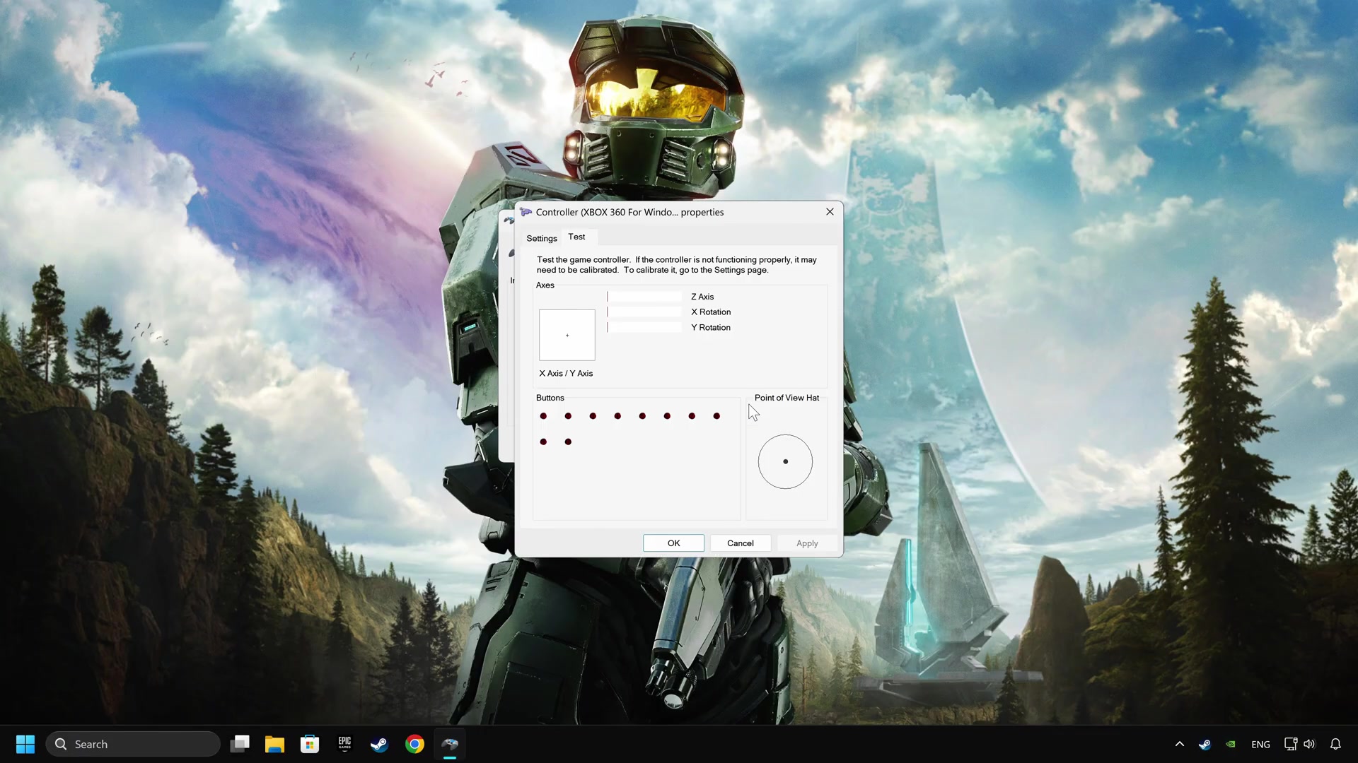
Task: Open Task View from the taskbar
Action: [240, 744]
